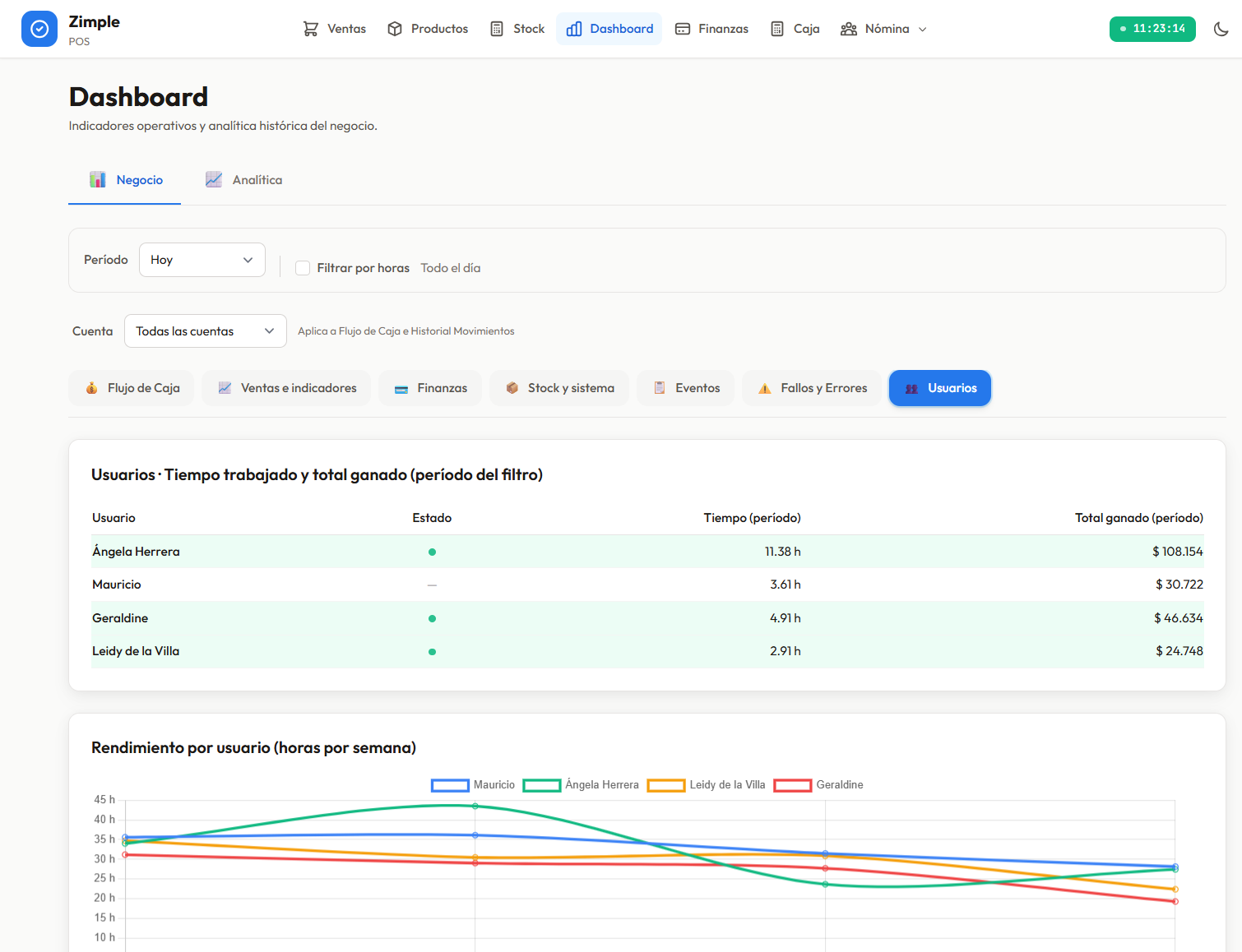Image resolution: width=1242 pixels, height=952 pixels.
Task: Click the Ventas e indicadores chart icon
Action: point(225,388)
